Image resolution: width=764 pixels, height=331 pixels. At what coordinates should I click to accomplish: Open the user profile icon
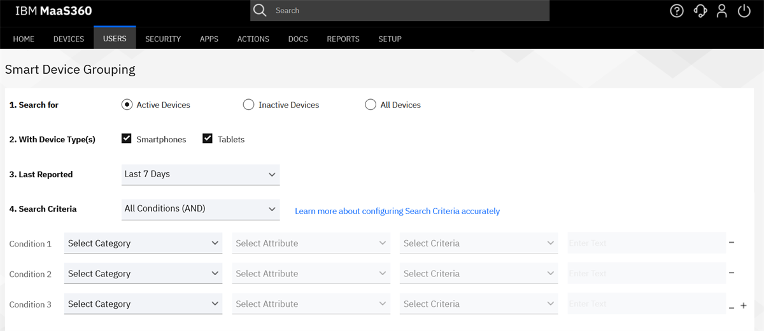[721, 11]
